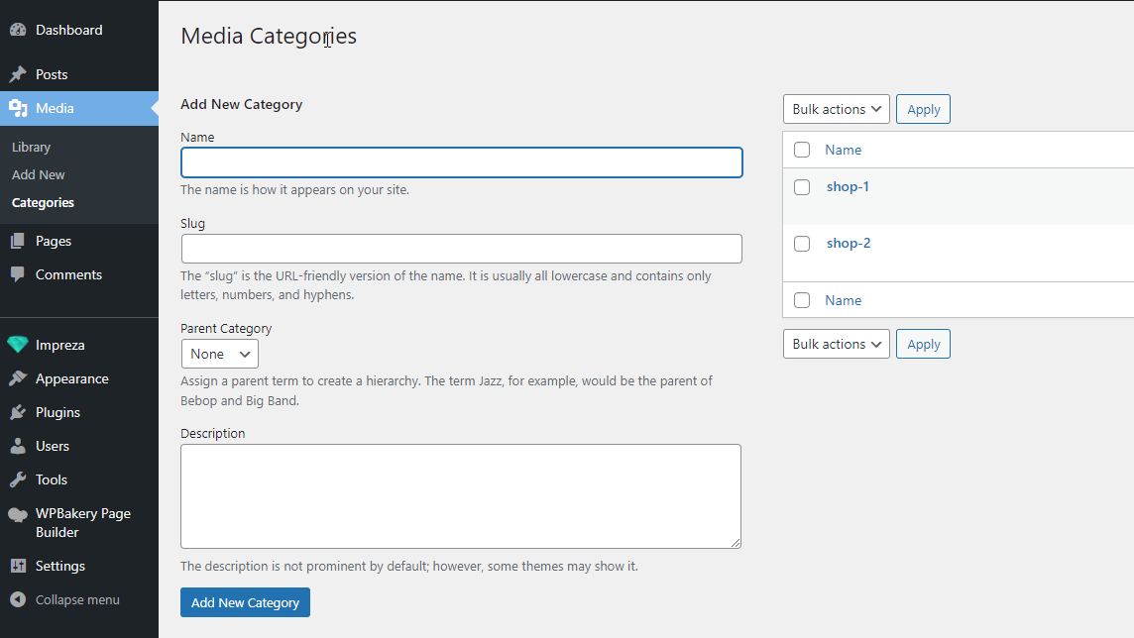The image size is (1134, 638).
Task: Open the Add New media submenu item
Action: pos(39,174)
